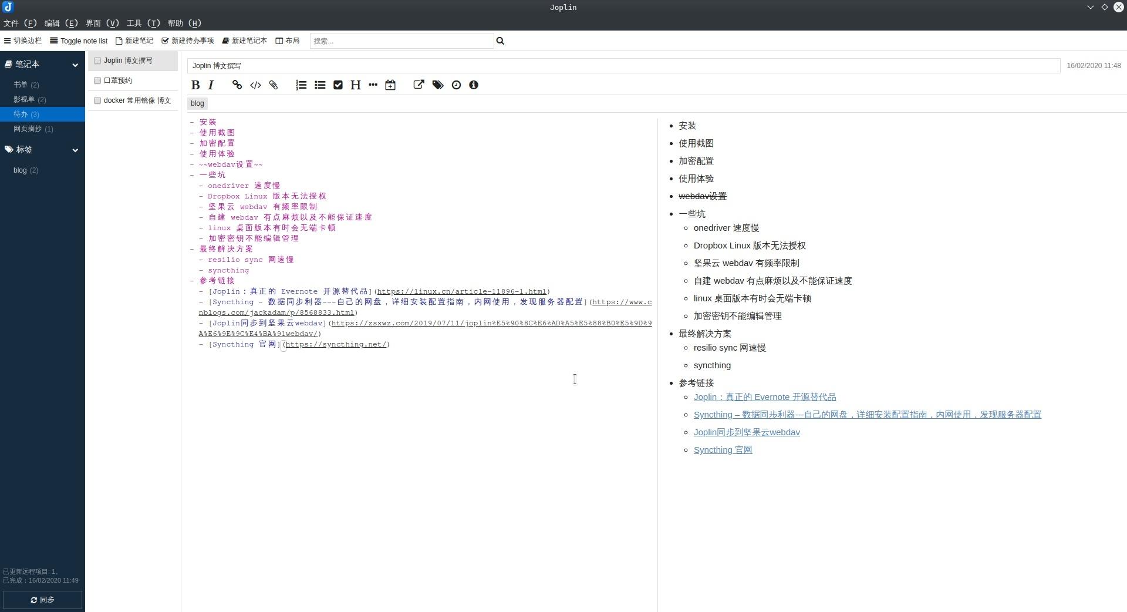
Task: Apply italic formatting in editor toolbar
Action: (x=211, y=85)
